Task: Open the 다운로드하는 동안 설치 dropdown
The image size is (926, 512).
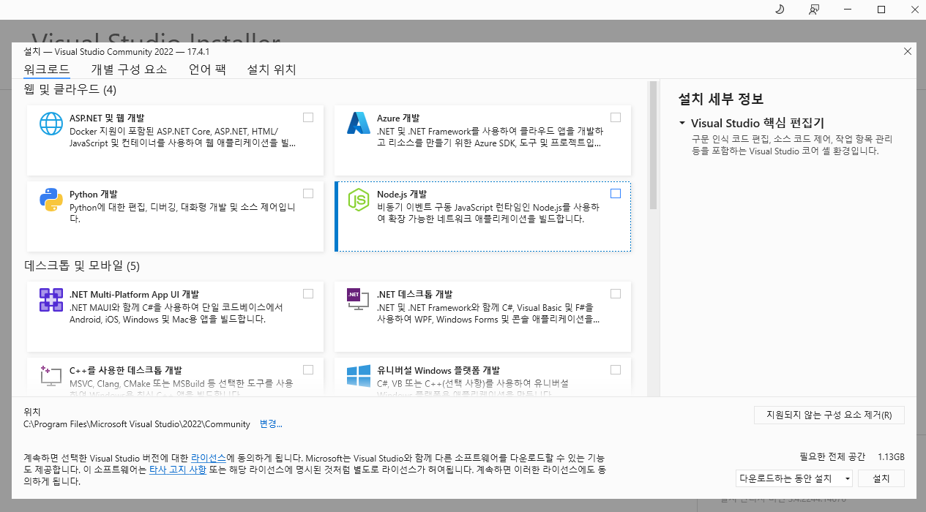Action: (x=794, y=478)
